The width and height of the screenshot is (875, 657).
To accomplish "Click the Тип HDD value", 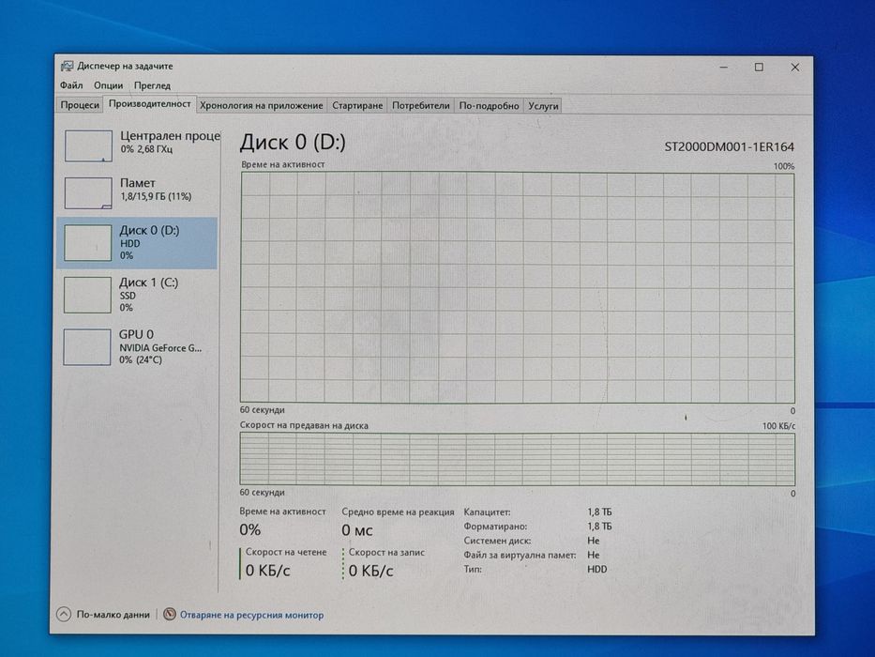I will click(x=596, y=570).
